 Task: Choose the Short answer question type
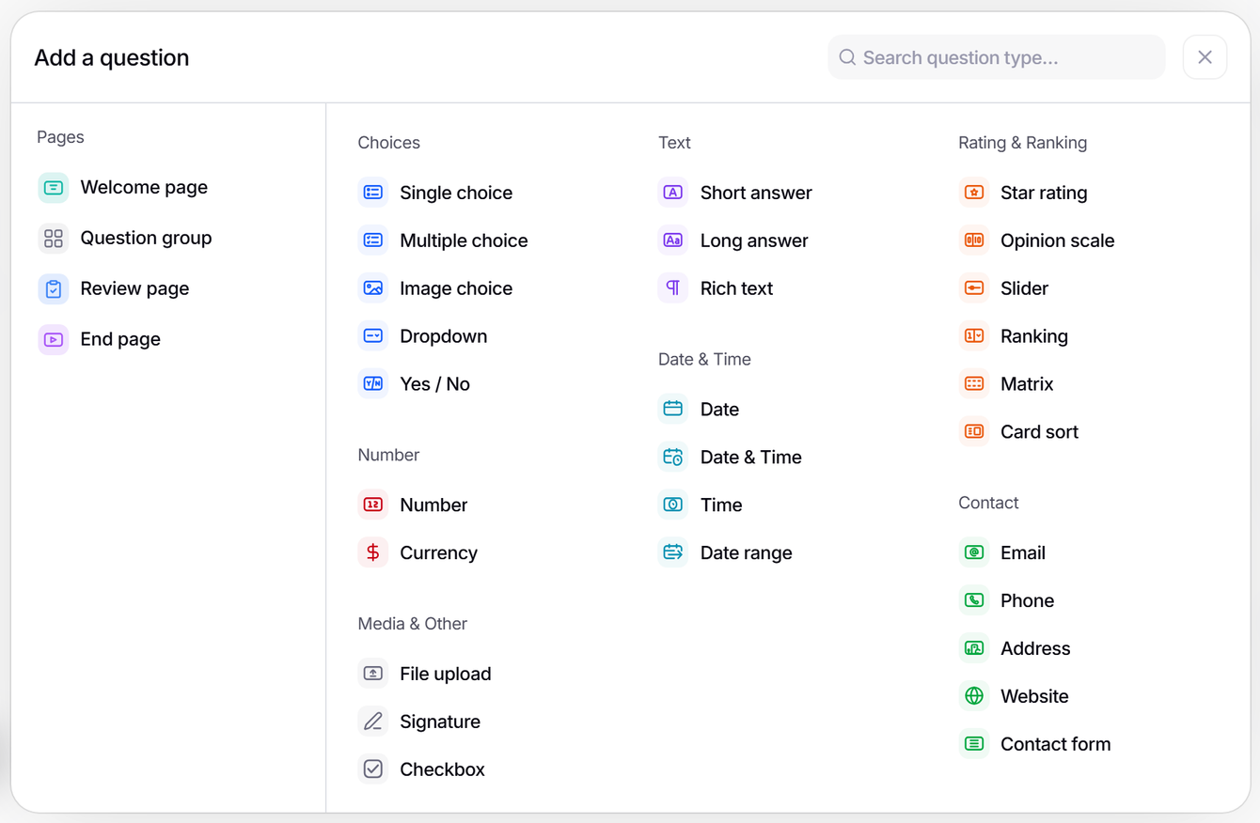click(735, 193)
